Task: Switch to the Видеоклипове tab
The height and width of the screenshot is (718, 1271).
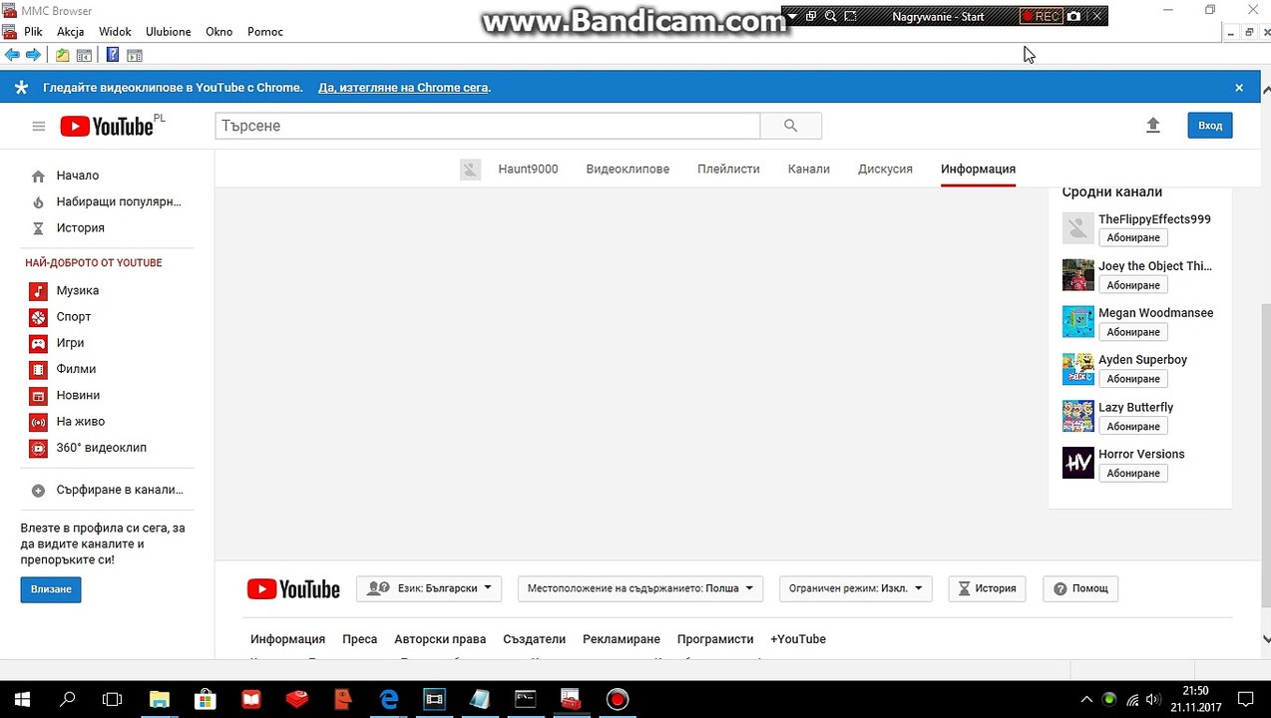Action: [628, 169]
